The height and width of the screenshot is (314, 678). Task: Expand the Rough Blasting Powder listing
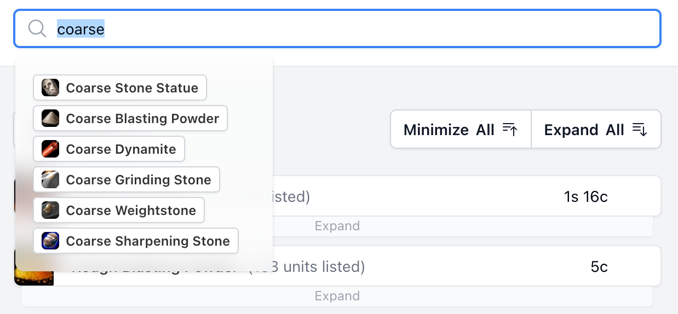point(337,296)
